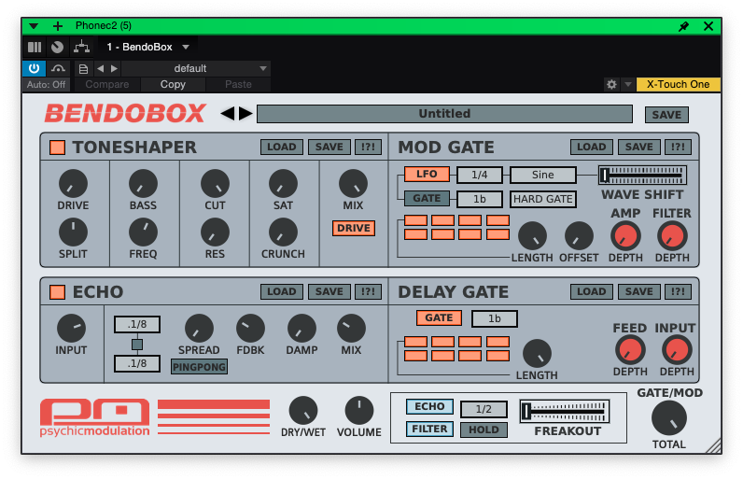Image resolution: width=743 pixels, height=479 pixels.
Task: Click Toneshaper SAVE button
Action: pyautogui.click(x=329, y=147)
